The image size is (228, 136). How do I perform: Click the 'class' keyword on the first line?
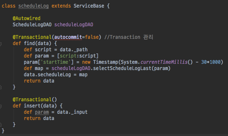[8, 6]
